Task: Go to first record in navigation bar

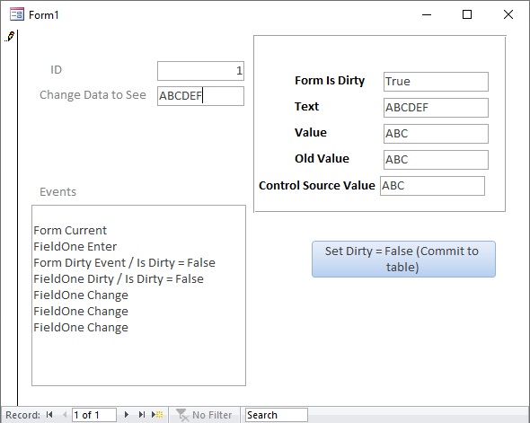Action: pyautogui.click(x=49, y=415)
